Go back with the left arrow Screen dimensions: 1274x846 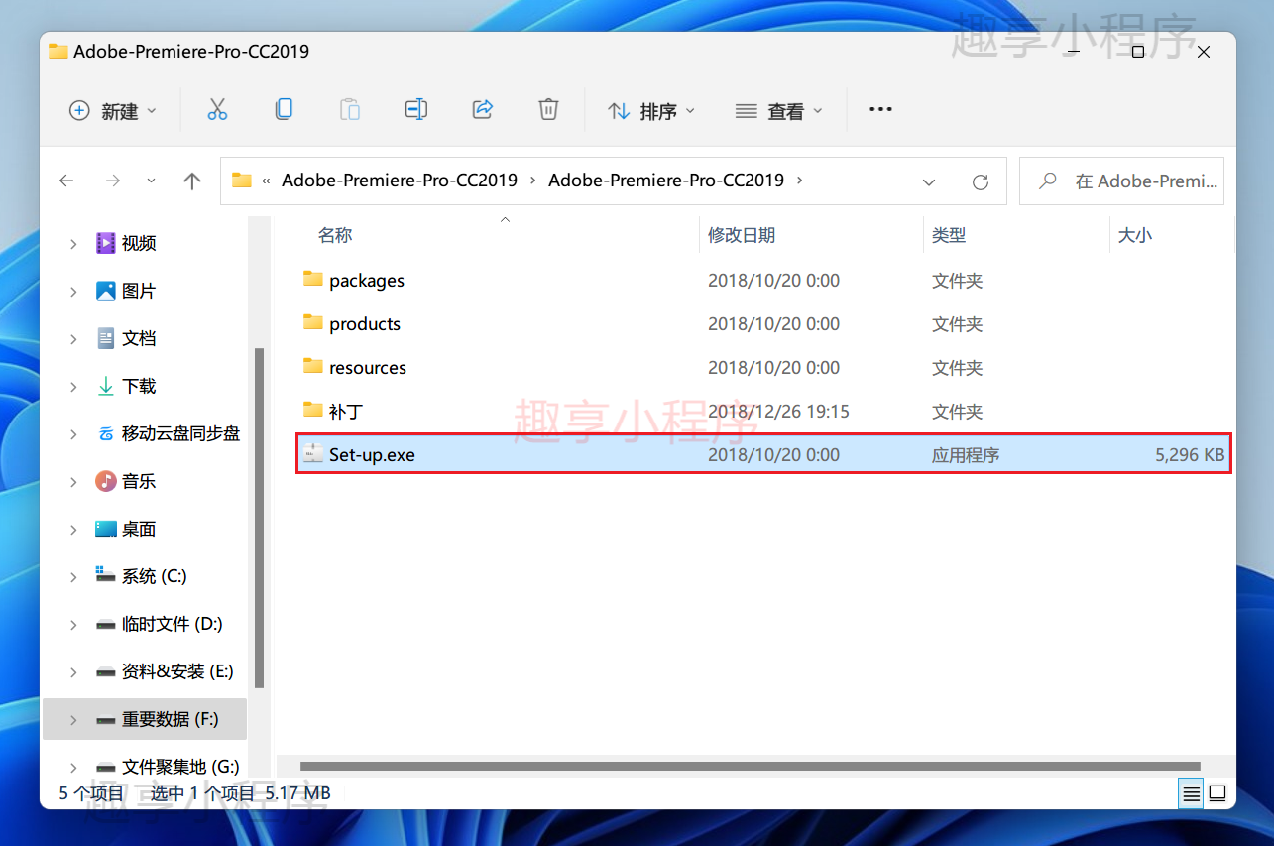pyautogui.click(x=66, y=181)
